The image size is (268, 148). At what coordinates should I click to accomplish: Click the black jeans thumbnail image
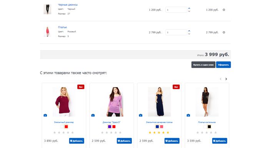[x=47, y=9]
